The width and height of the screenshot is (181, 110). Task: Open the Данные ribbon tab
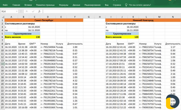coord(76,5)
